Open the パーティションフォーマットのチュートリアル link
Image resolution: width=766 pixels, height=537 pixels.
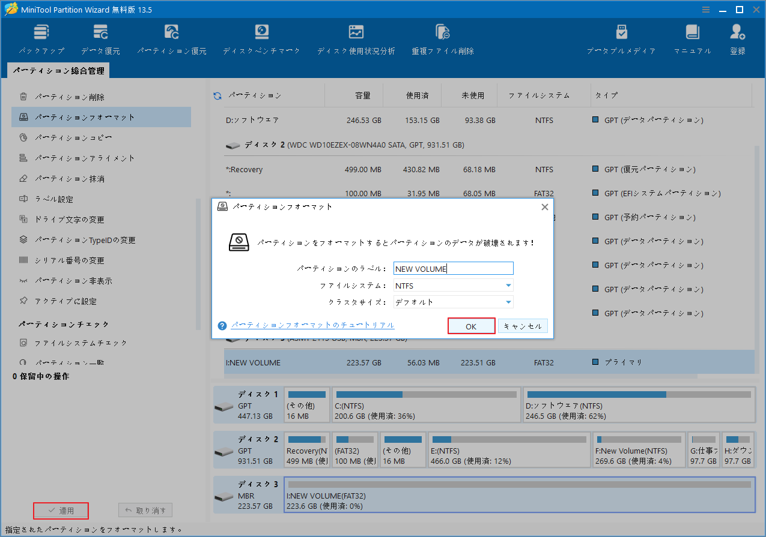tap(313, 324)
